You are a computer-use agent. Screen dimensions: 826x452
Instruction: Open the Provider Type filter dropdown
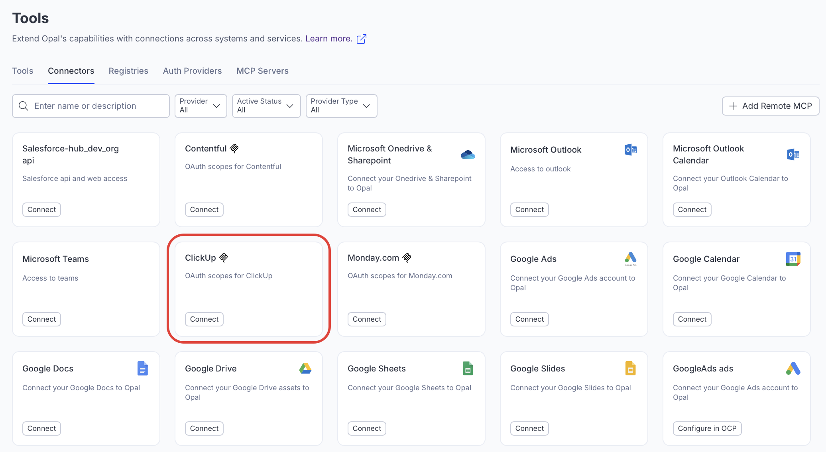tap(341, 106)
